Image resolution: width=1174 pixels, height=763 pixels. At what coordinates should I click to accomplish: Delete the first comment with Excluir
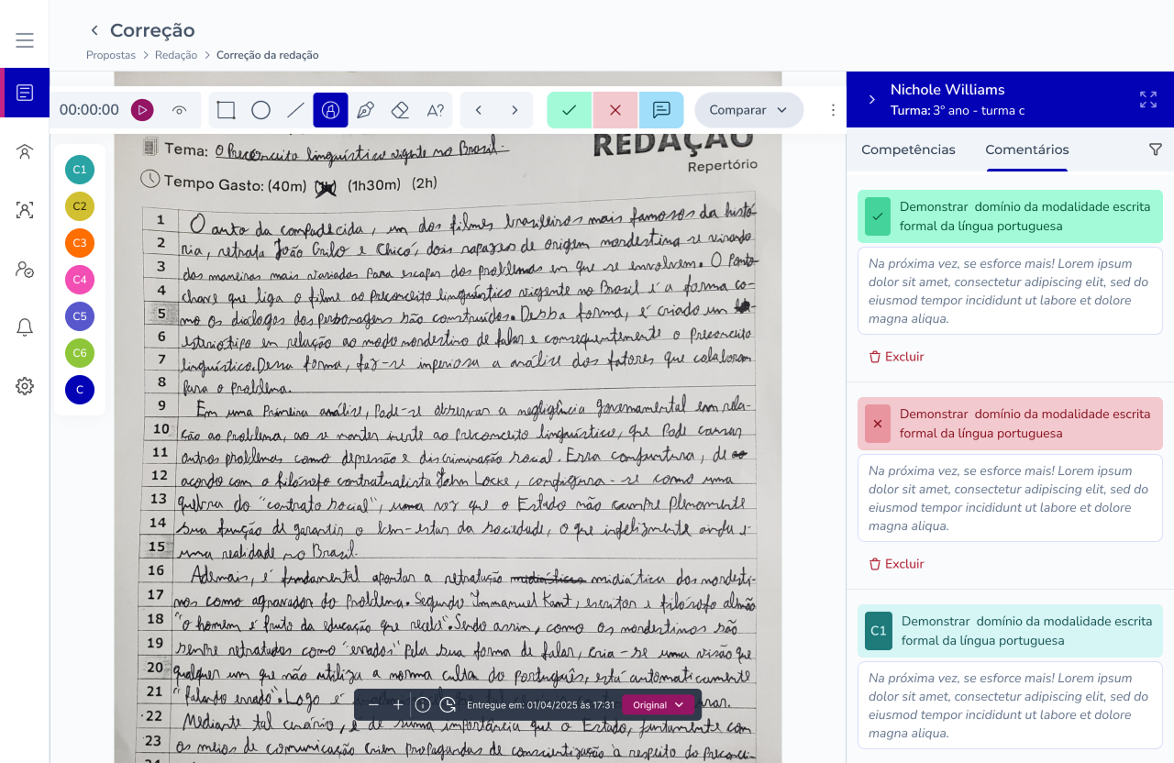(x=896, y=357)
